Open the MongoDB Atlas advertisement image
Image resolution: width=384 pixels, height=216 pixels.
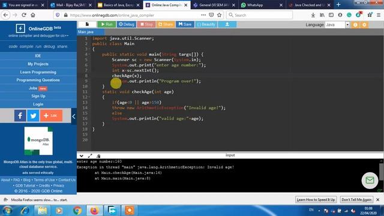tap(38, 141)
